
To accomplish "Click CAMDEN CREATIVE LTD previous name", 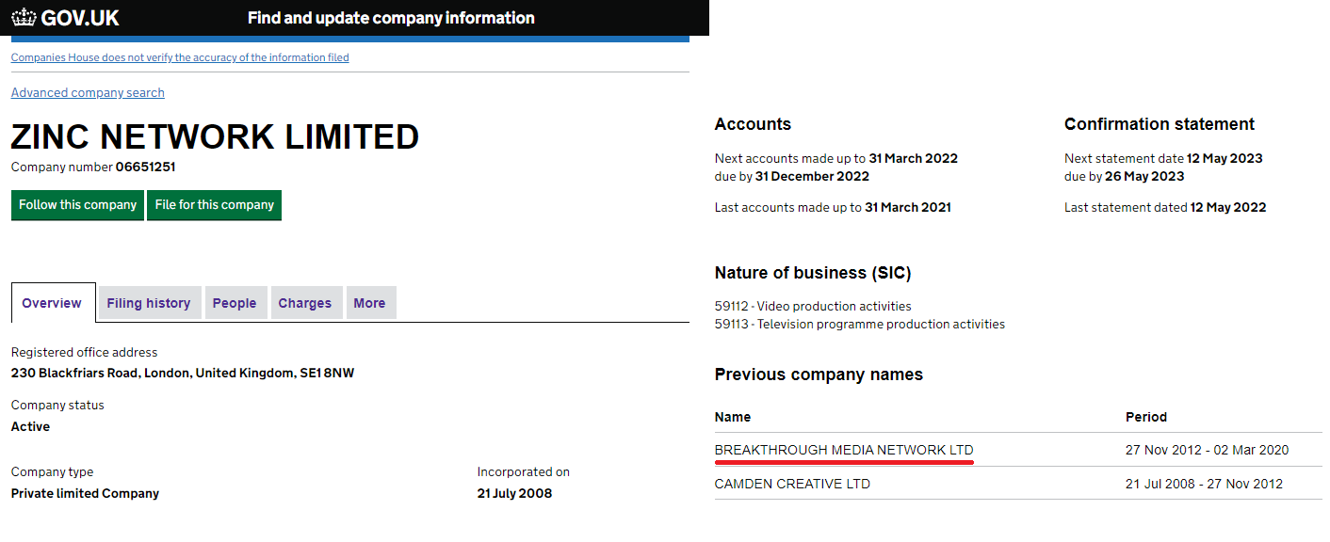I will pos(792,484).
